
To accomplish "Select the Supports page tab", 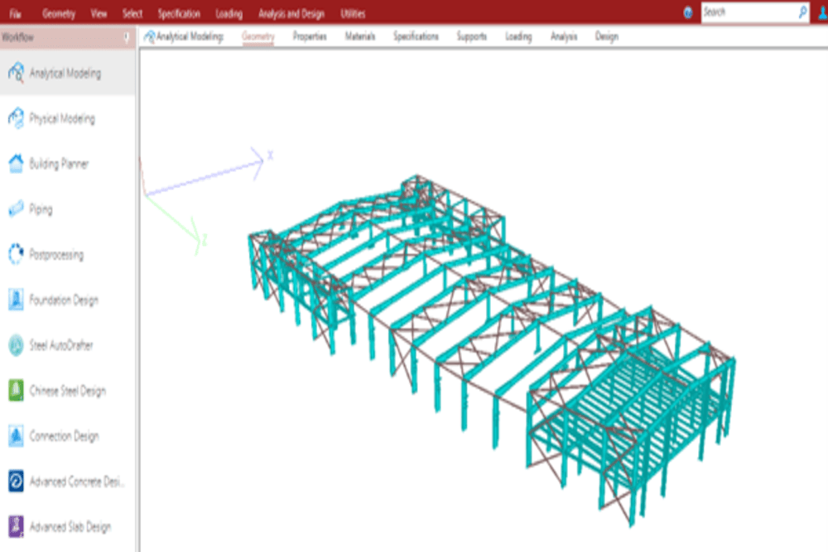I will tap(471, 36).
